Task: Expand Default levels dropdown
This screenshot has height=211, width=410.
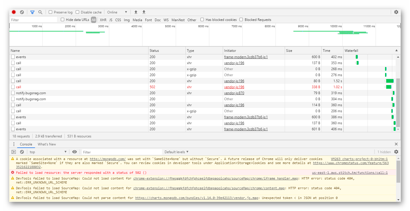Action: [176, 152]
